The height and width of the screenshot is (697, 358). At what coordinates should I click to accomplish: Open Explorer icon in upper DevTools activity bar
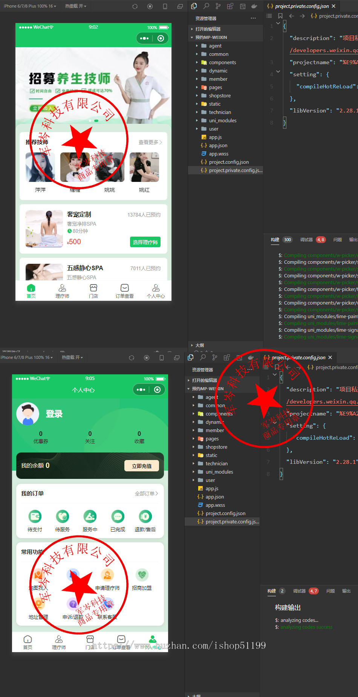click(194, 6)
